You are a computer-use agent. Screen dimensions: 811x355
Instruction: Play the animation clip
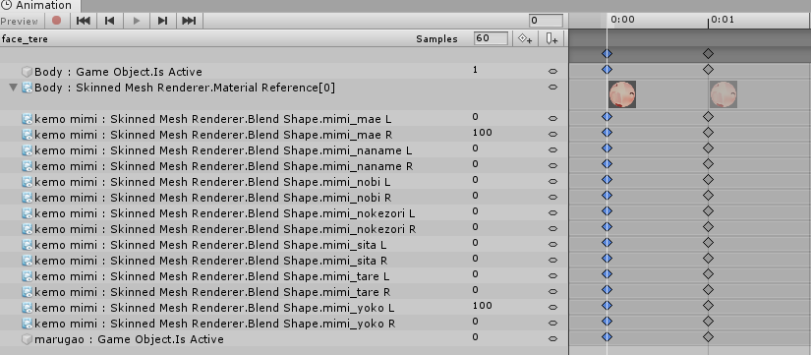pyautogui.click(x=137, y=21)
